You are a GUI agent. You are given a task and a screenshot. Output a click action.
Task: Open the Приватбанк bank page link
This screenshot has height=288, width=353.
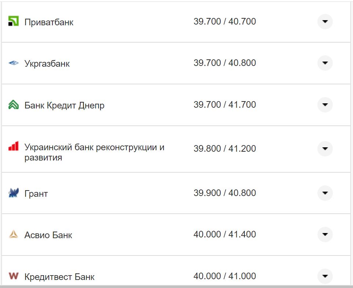[48, 22]
